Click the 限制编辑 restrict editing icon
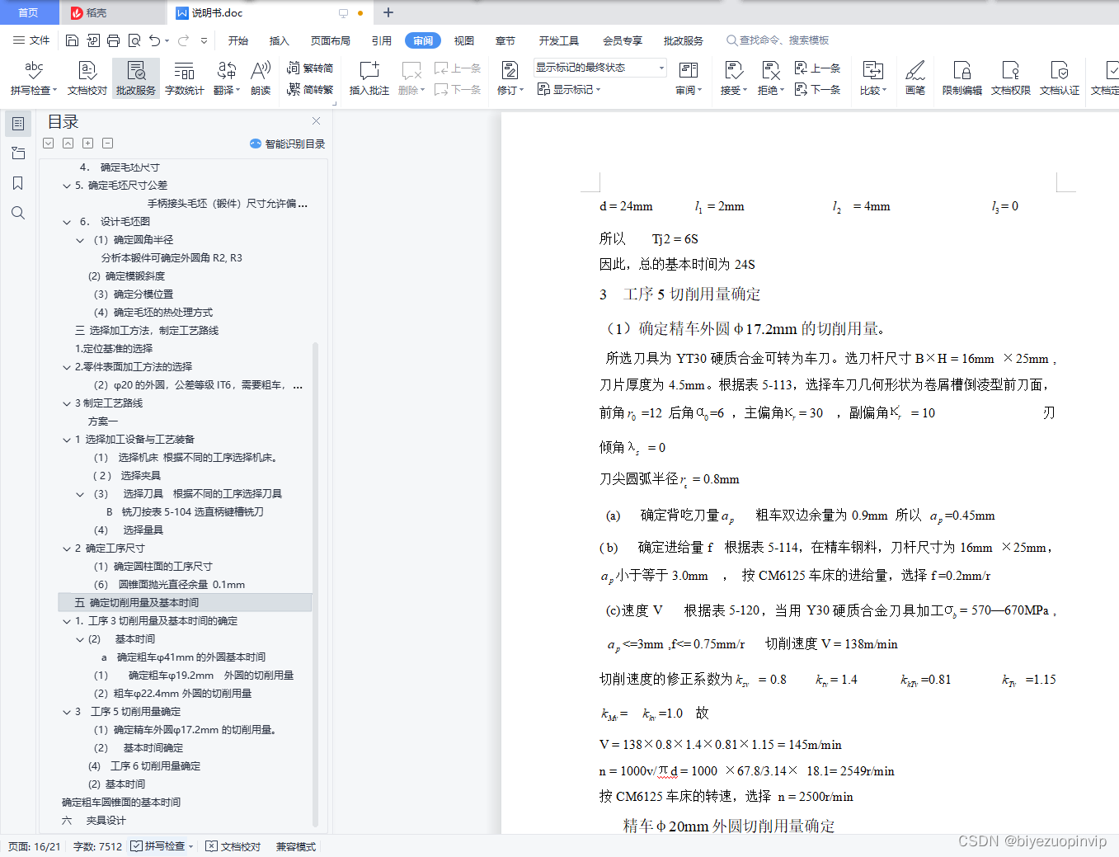The width and height of the screenshot is (1119, 857). [x=961, y=78]
